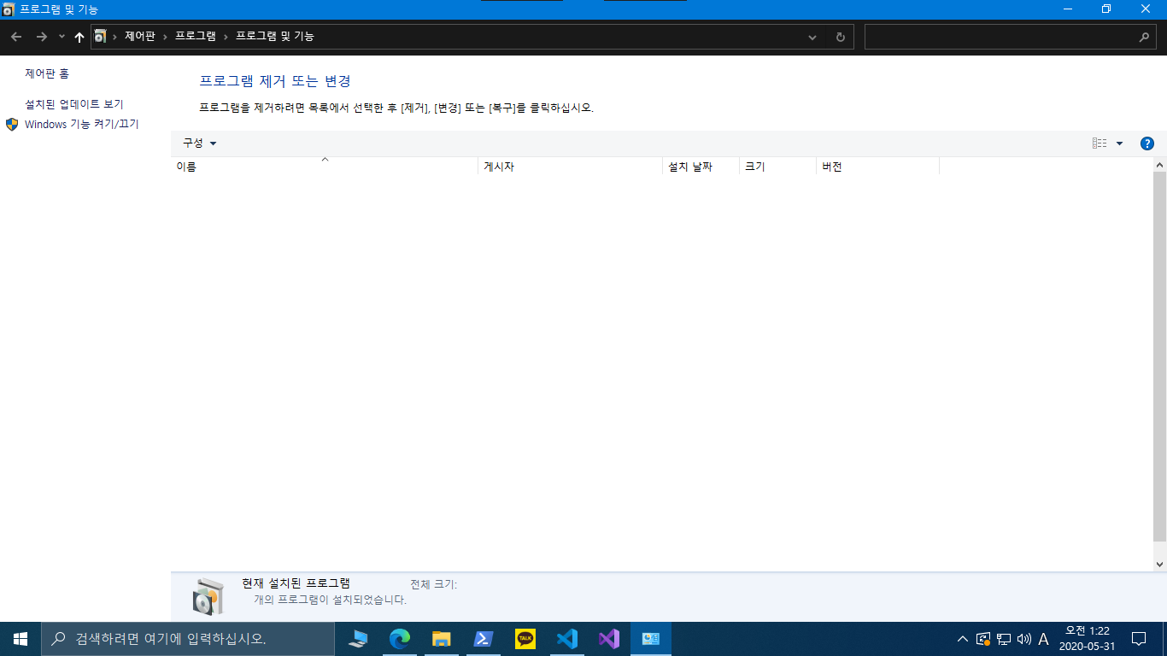Screen dimensions: 1167x656
Task: Open Visual Studio from taskbar
Action: point(608,639)
